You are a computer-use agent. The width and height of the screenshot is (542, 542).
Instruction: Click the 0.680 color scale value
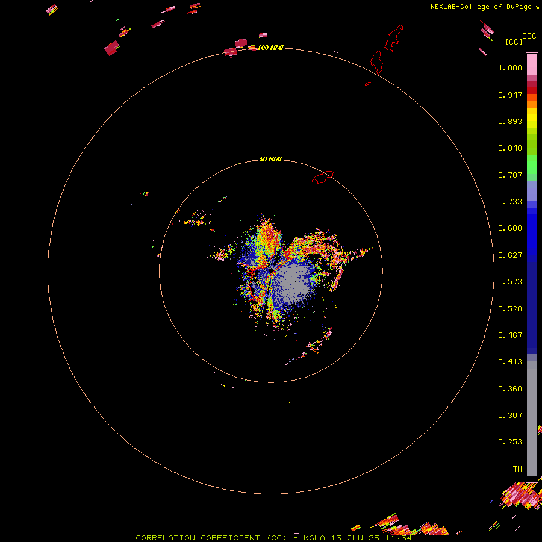(x=510, y=228)
